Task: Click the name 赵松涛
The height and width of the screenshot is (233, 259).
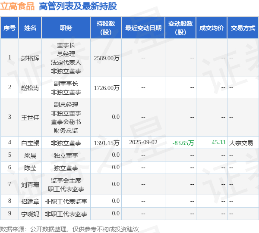Action: (x=30, y=88)
